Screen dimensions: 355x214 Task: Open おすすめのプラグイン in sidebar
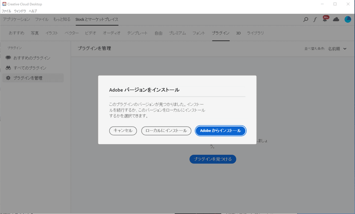pos(33,58)
